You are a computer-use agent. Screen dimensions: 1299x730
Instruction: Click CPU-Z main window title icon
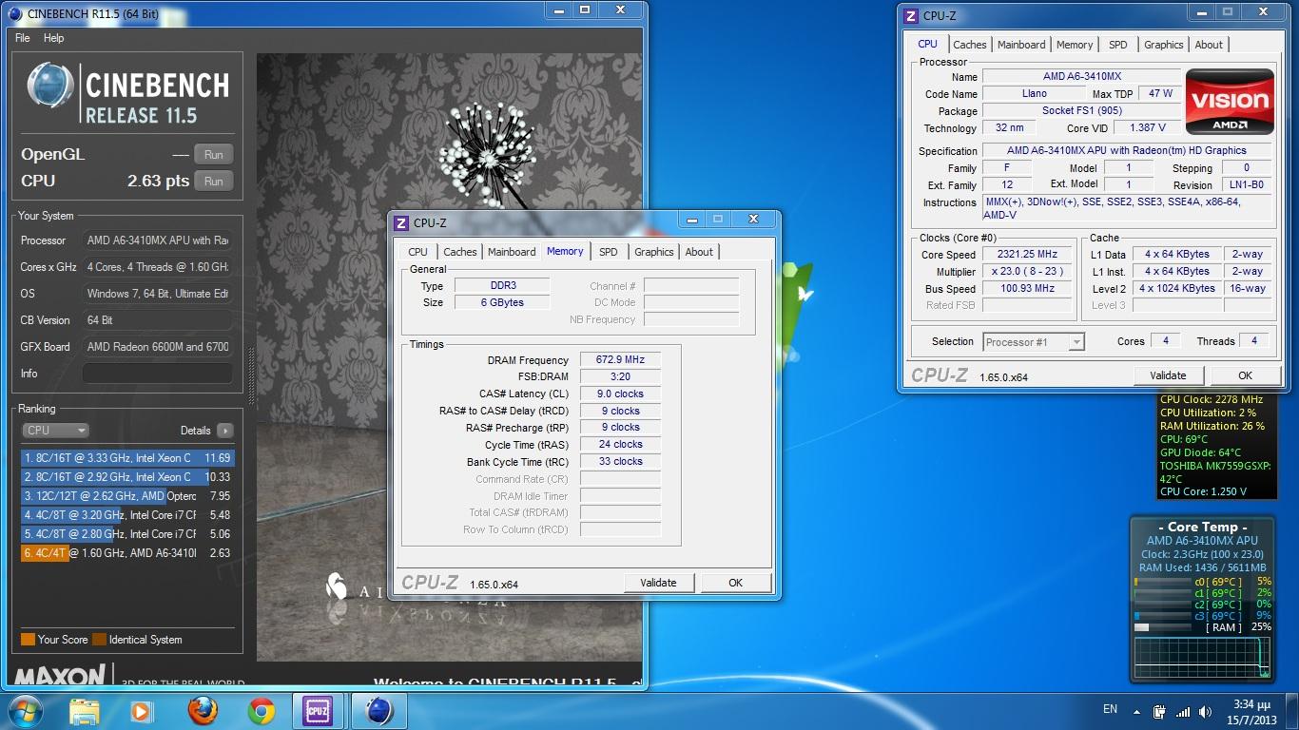[911, 15]
